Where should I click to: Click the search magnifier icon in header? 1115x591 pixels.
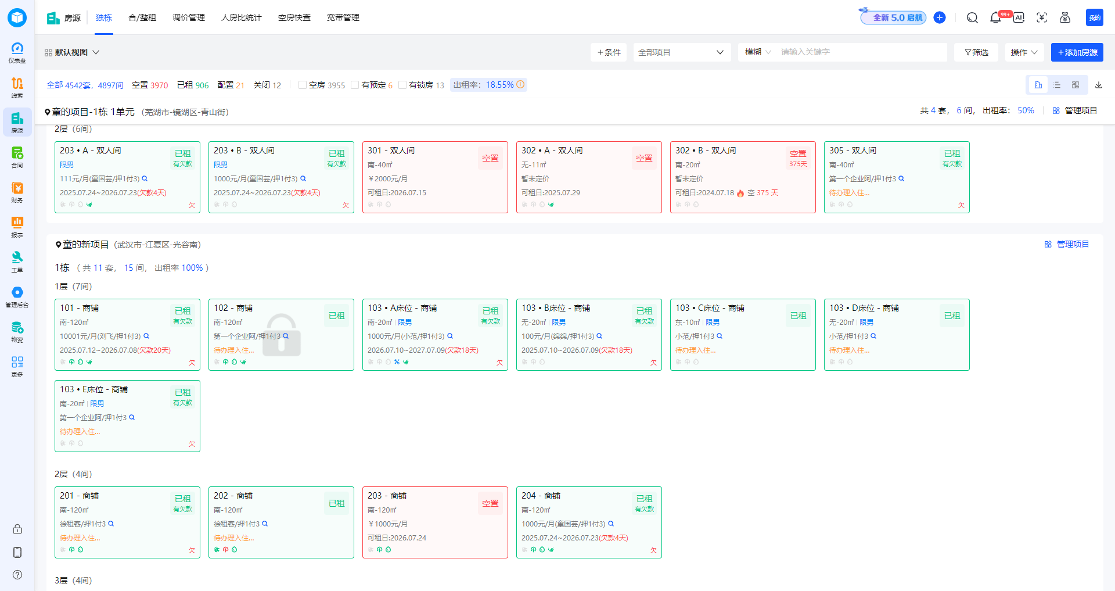(972, 17)
